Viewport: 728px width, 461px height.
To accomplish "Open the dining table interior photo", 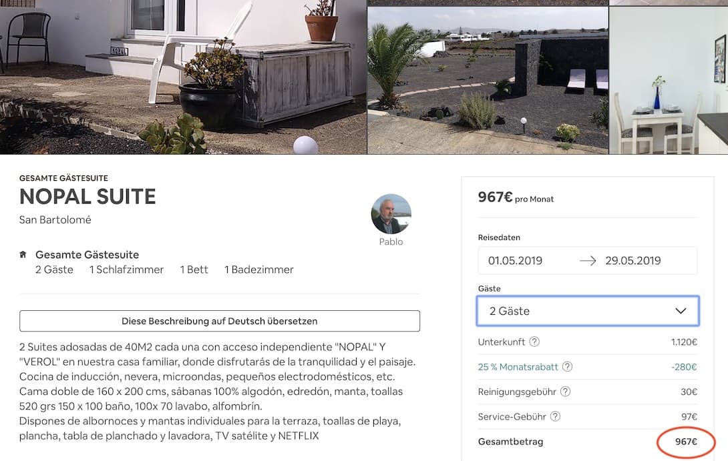I will tap(669, 80).
